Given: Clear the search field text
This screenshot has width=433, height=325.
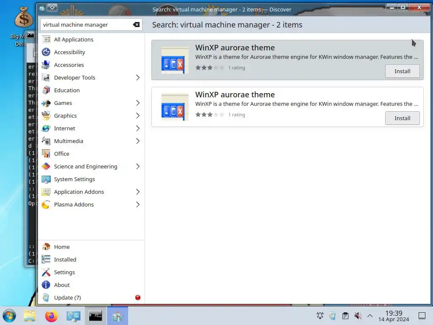Looking at the screenshot, I should 136,25.
